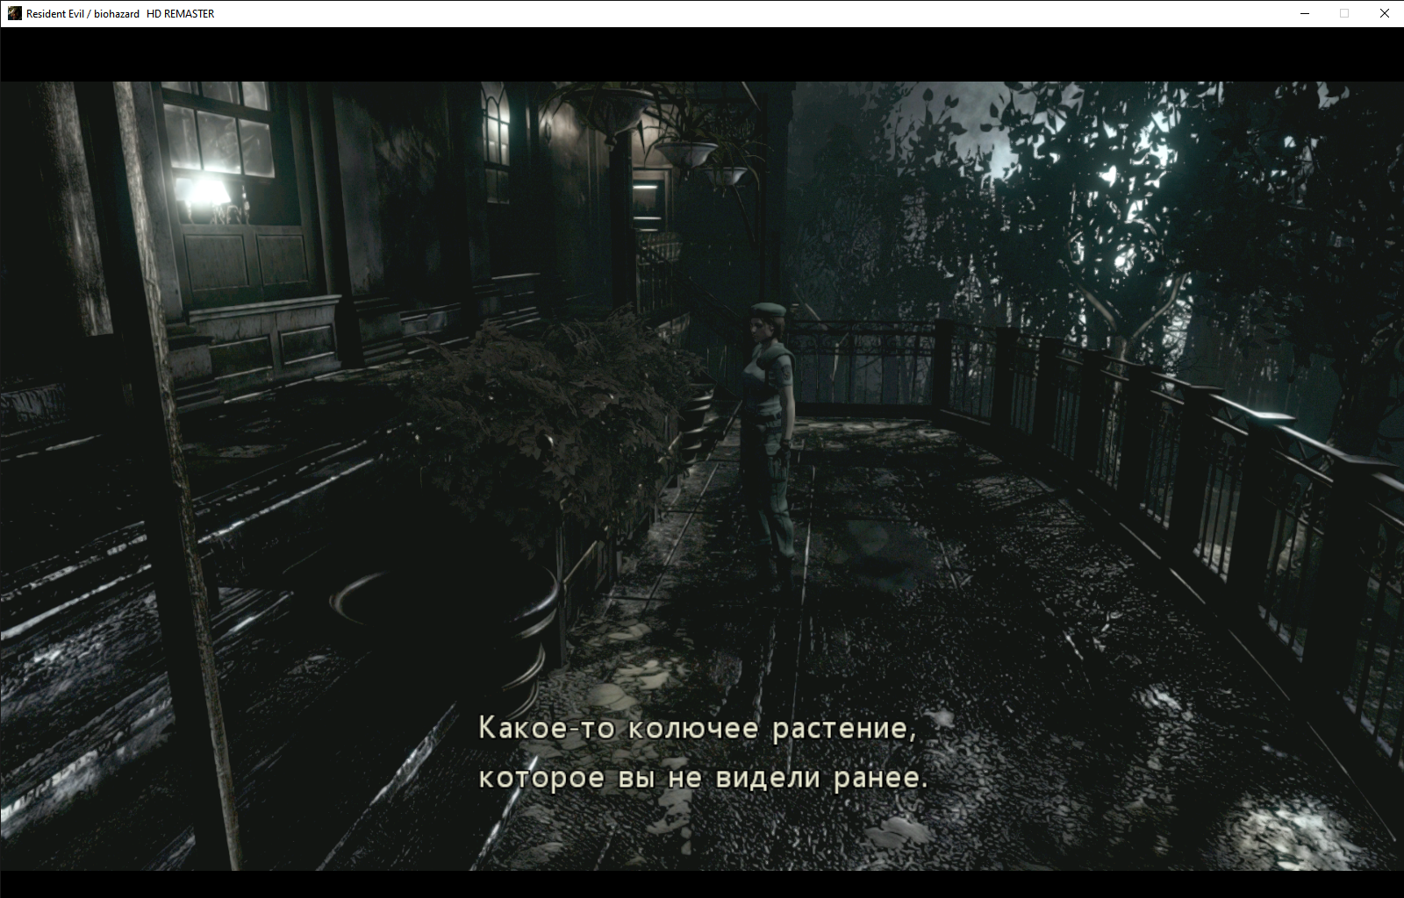This screenshot has width=1404, height=898.
Task: Click the window title "Resident Evil / biohazard HD REMASTER"
Action: pos(120,14)
